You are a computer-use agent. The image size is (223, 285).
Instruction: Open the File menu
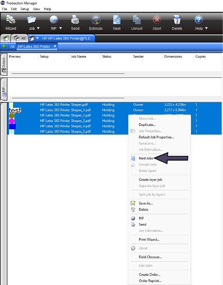tap(5, 9)
